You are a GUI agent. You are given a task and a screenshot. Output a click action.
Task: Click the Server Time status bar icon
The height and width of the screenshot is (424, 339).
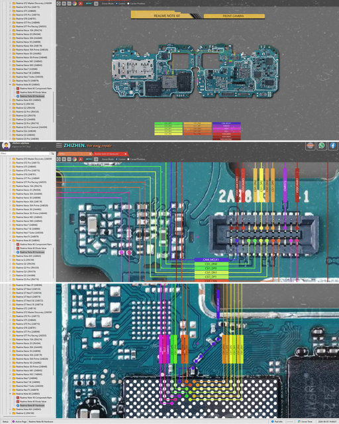[299, 421]
